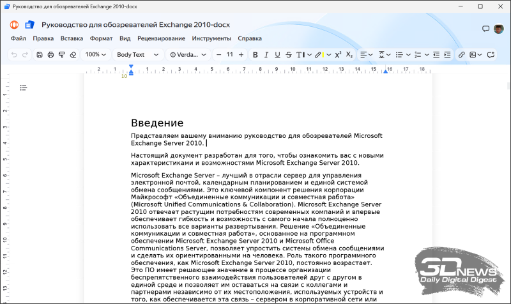The height and width of the screenshot is (304, 511).
Task: Activate the format painter tool
Action: pyautogui.click(x=61, y=55)
